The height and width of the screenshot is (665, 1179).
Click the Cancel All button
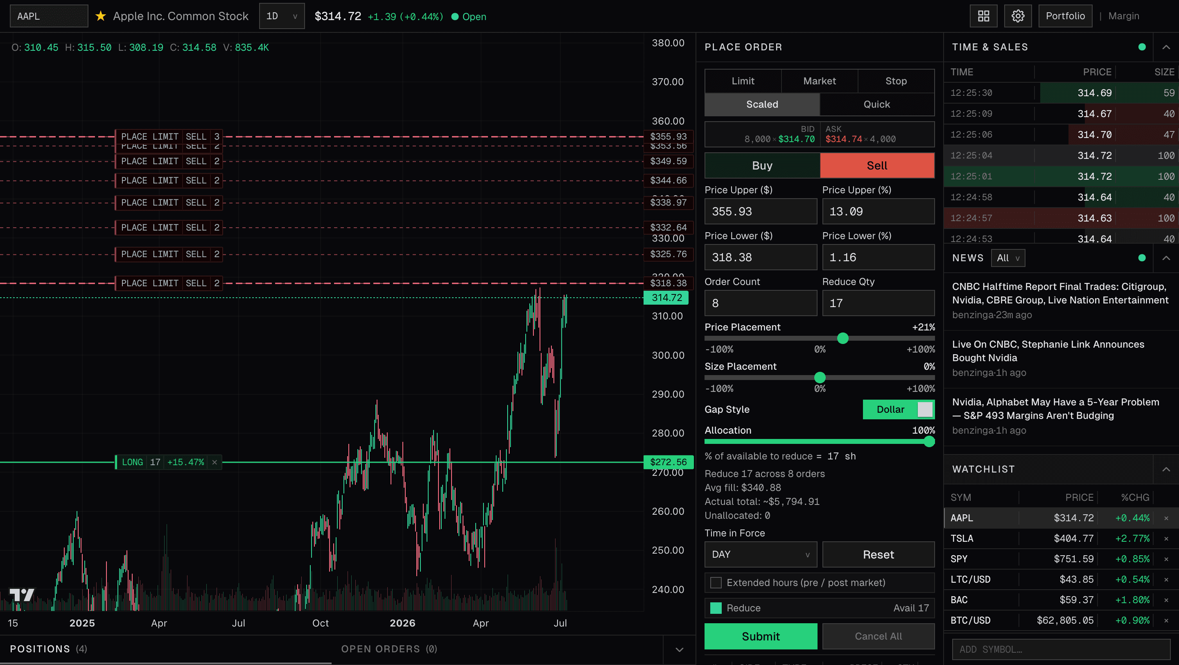(x=878, y=637)
